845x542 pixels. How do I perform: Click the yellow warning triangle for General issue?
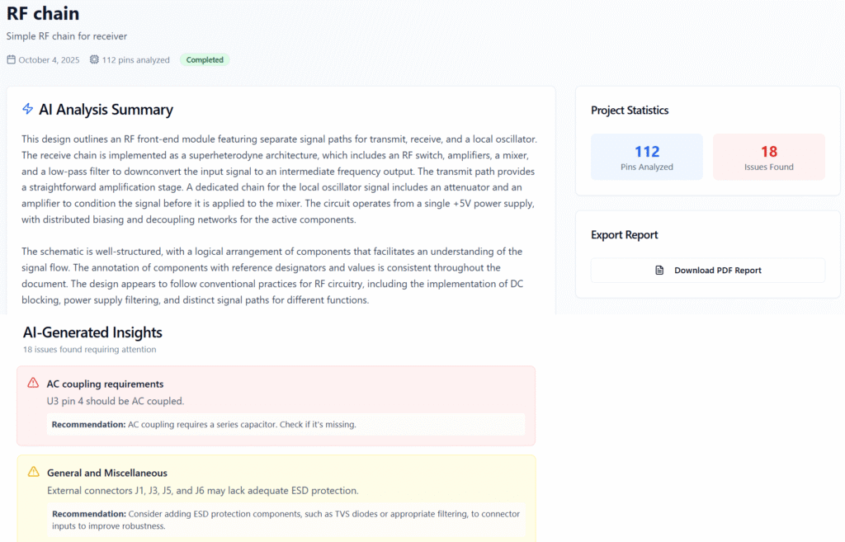(x=33, y=472)
